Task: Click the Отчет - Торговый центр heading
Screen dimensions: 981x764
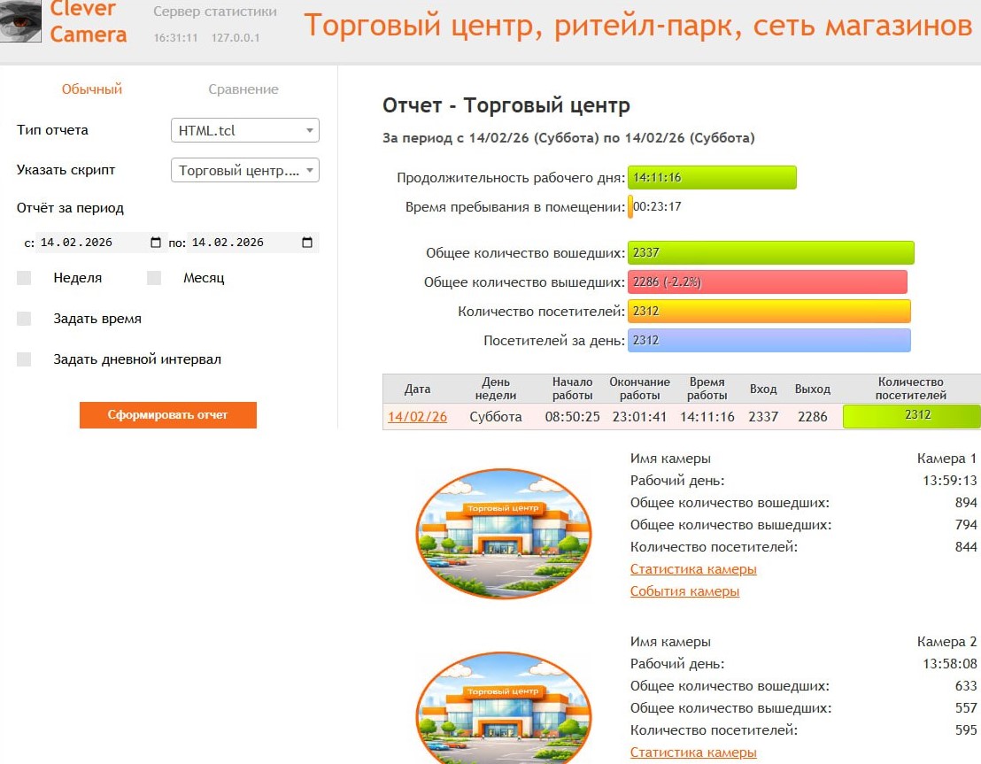Action: [x=506, y=105]
